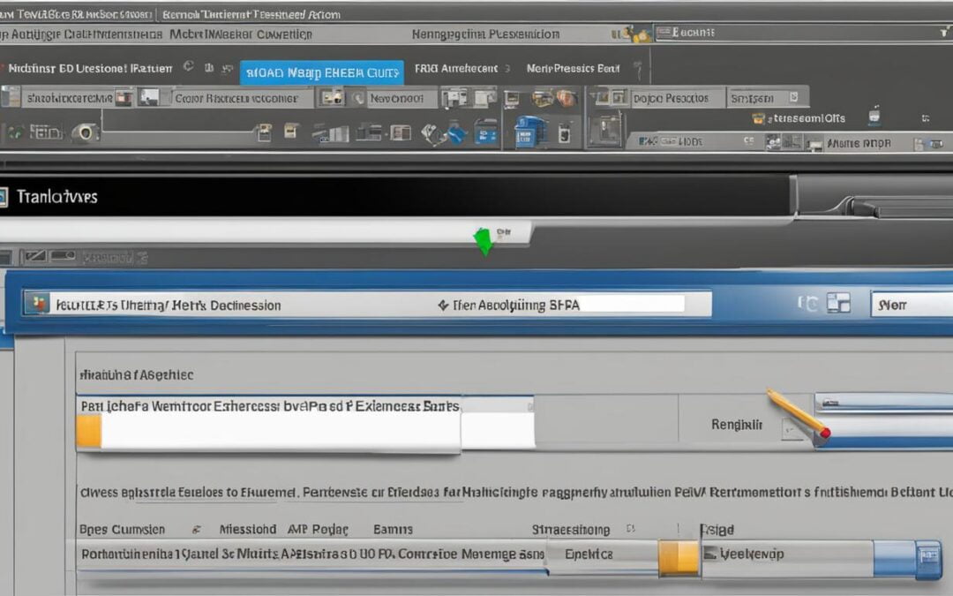Open the Henngagcina Pisesenicion menu

pyautogui.click(x=485, y=34)
